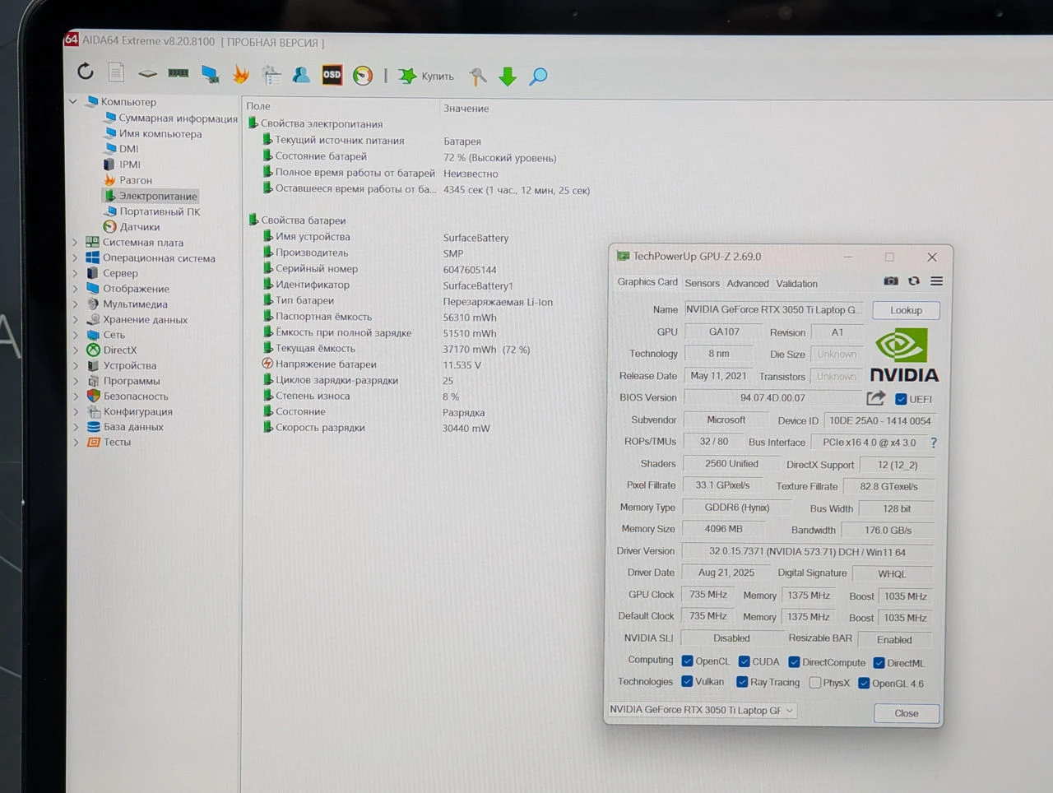Click the Lookup button in GPU-Z

(906, 310)
